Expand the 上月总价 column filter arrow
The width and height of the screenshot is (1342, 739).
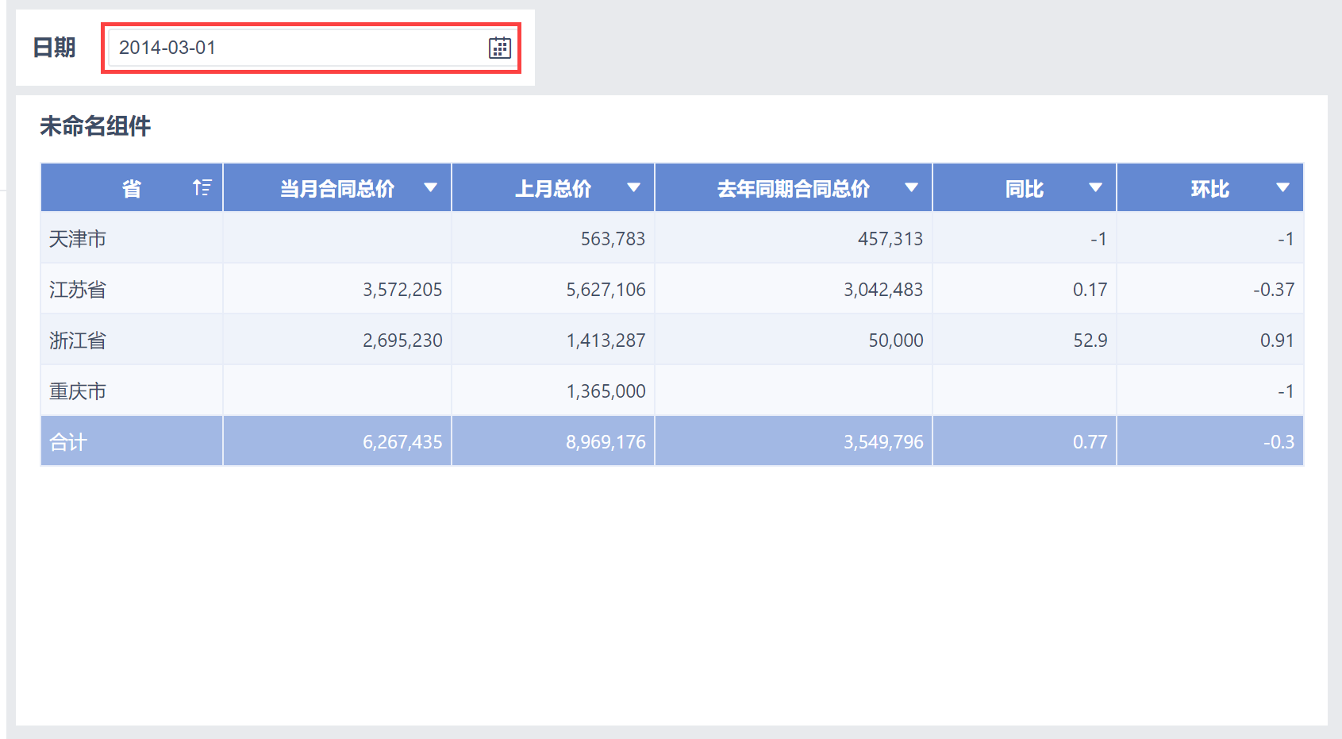(x=633, y=188)
